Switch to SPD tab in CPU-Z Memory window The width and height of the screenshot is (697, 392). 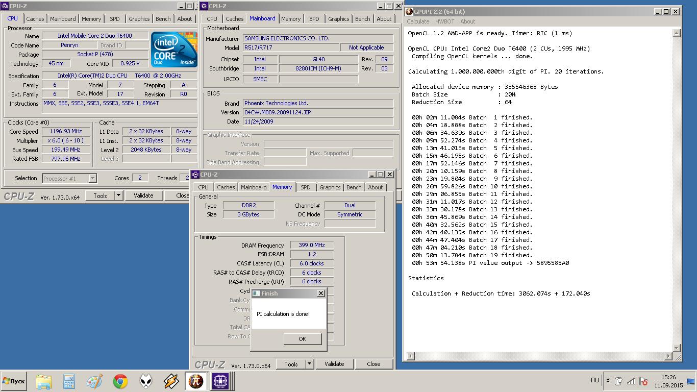tap(306, 187)
